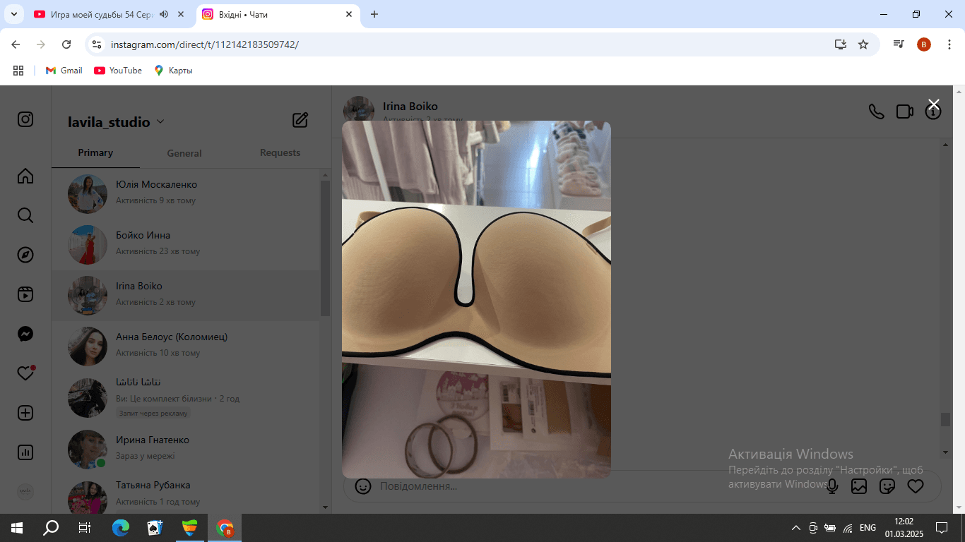
Task: Go back to the previous page
Action: point(16,44)
